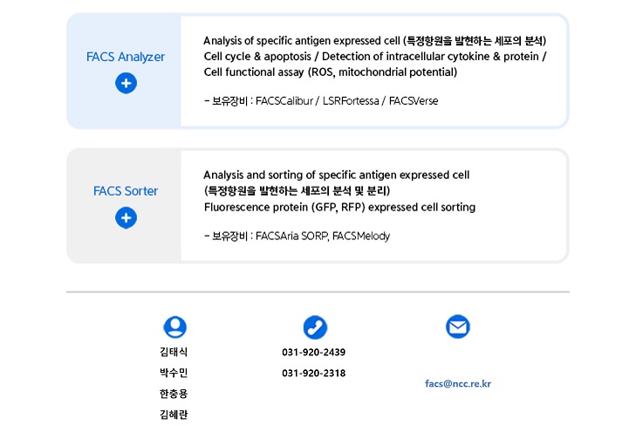636x426 pixels.
Task: Click the person contact icon
Action: (x=174, y=327)
